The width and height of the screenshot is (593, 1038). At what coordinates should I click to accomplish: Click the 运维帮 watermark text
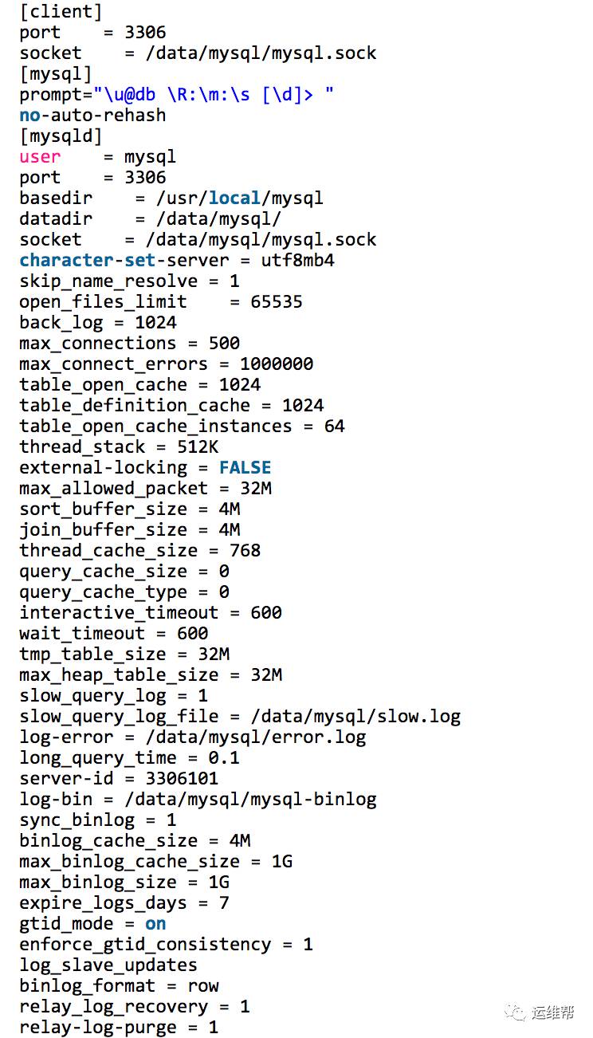554,1012
